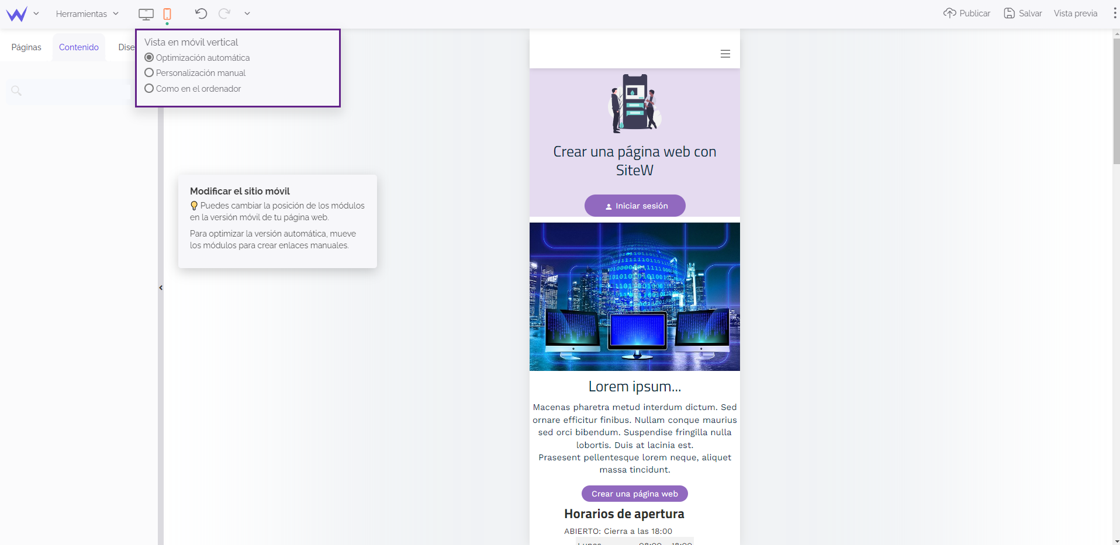Click the 'Vista en móvil vertical' heading

191,42
